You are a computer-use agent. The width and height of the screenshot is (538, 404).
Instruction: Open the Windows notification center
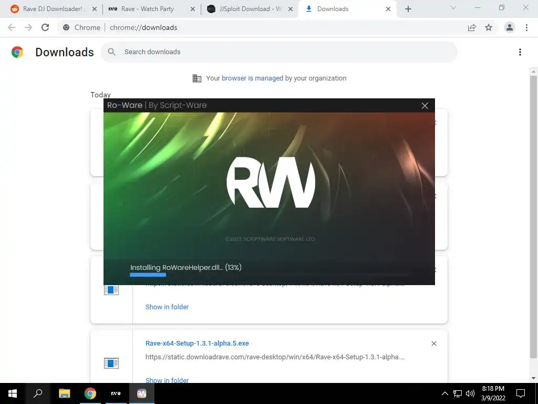click(x=521, y=393)
